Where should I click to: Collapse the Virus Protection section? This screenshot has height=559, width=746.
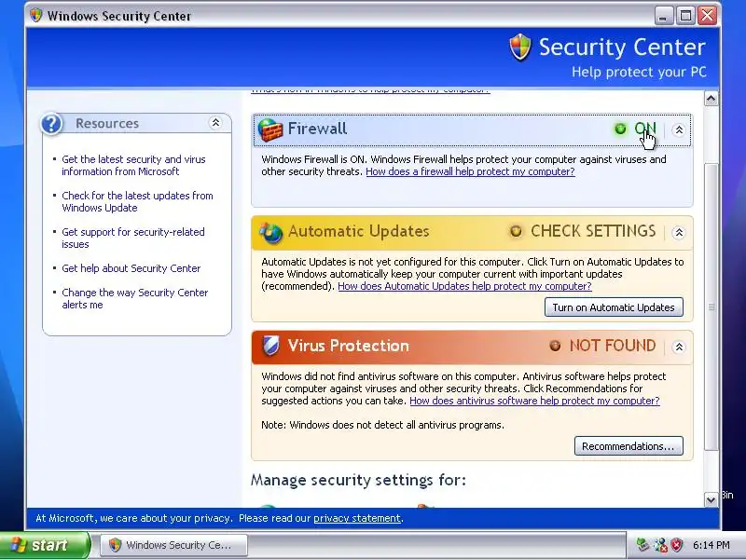(679, 347)
